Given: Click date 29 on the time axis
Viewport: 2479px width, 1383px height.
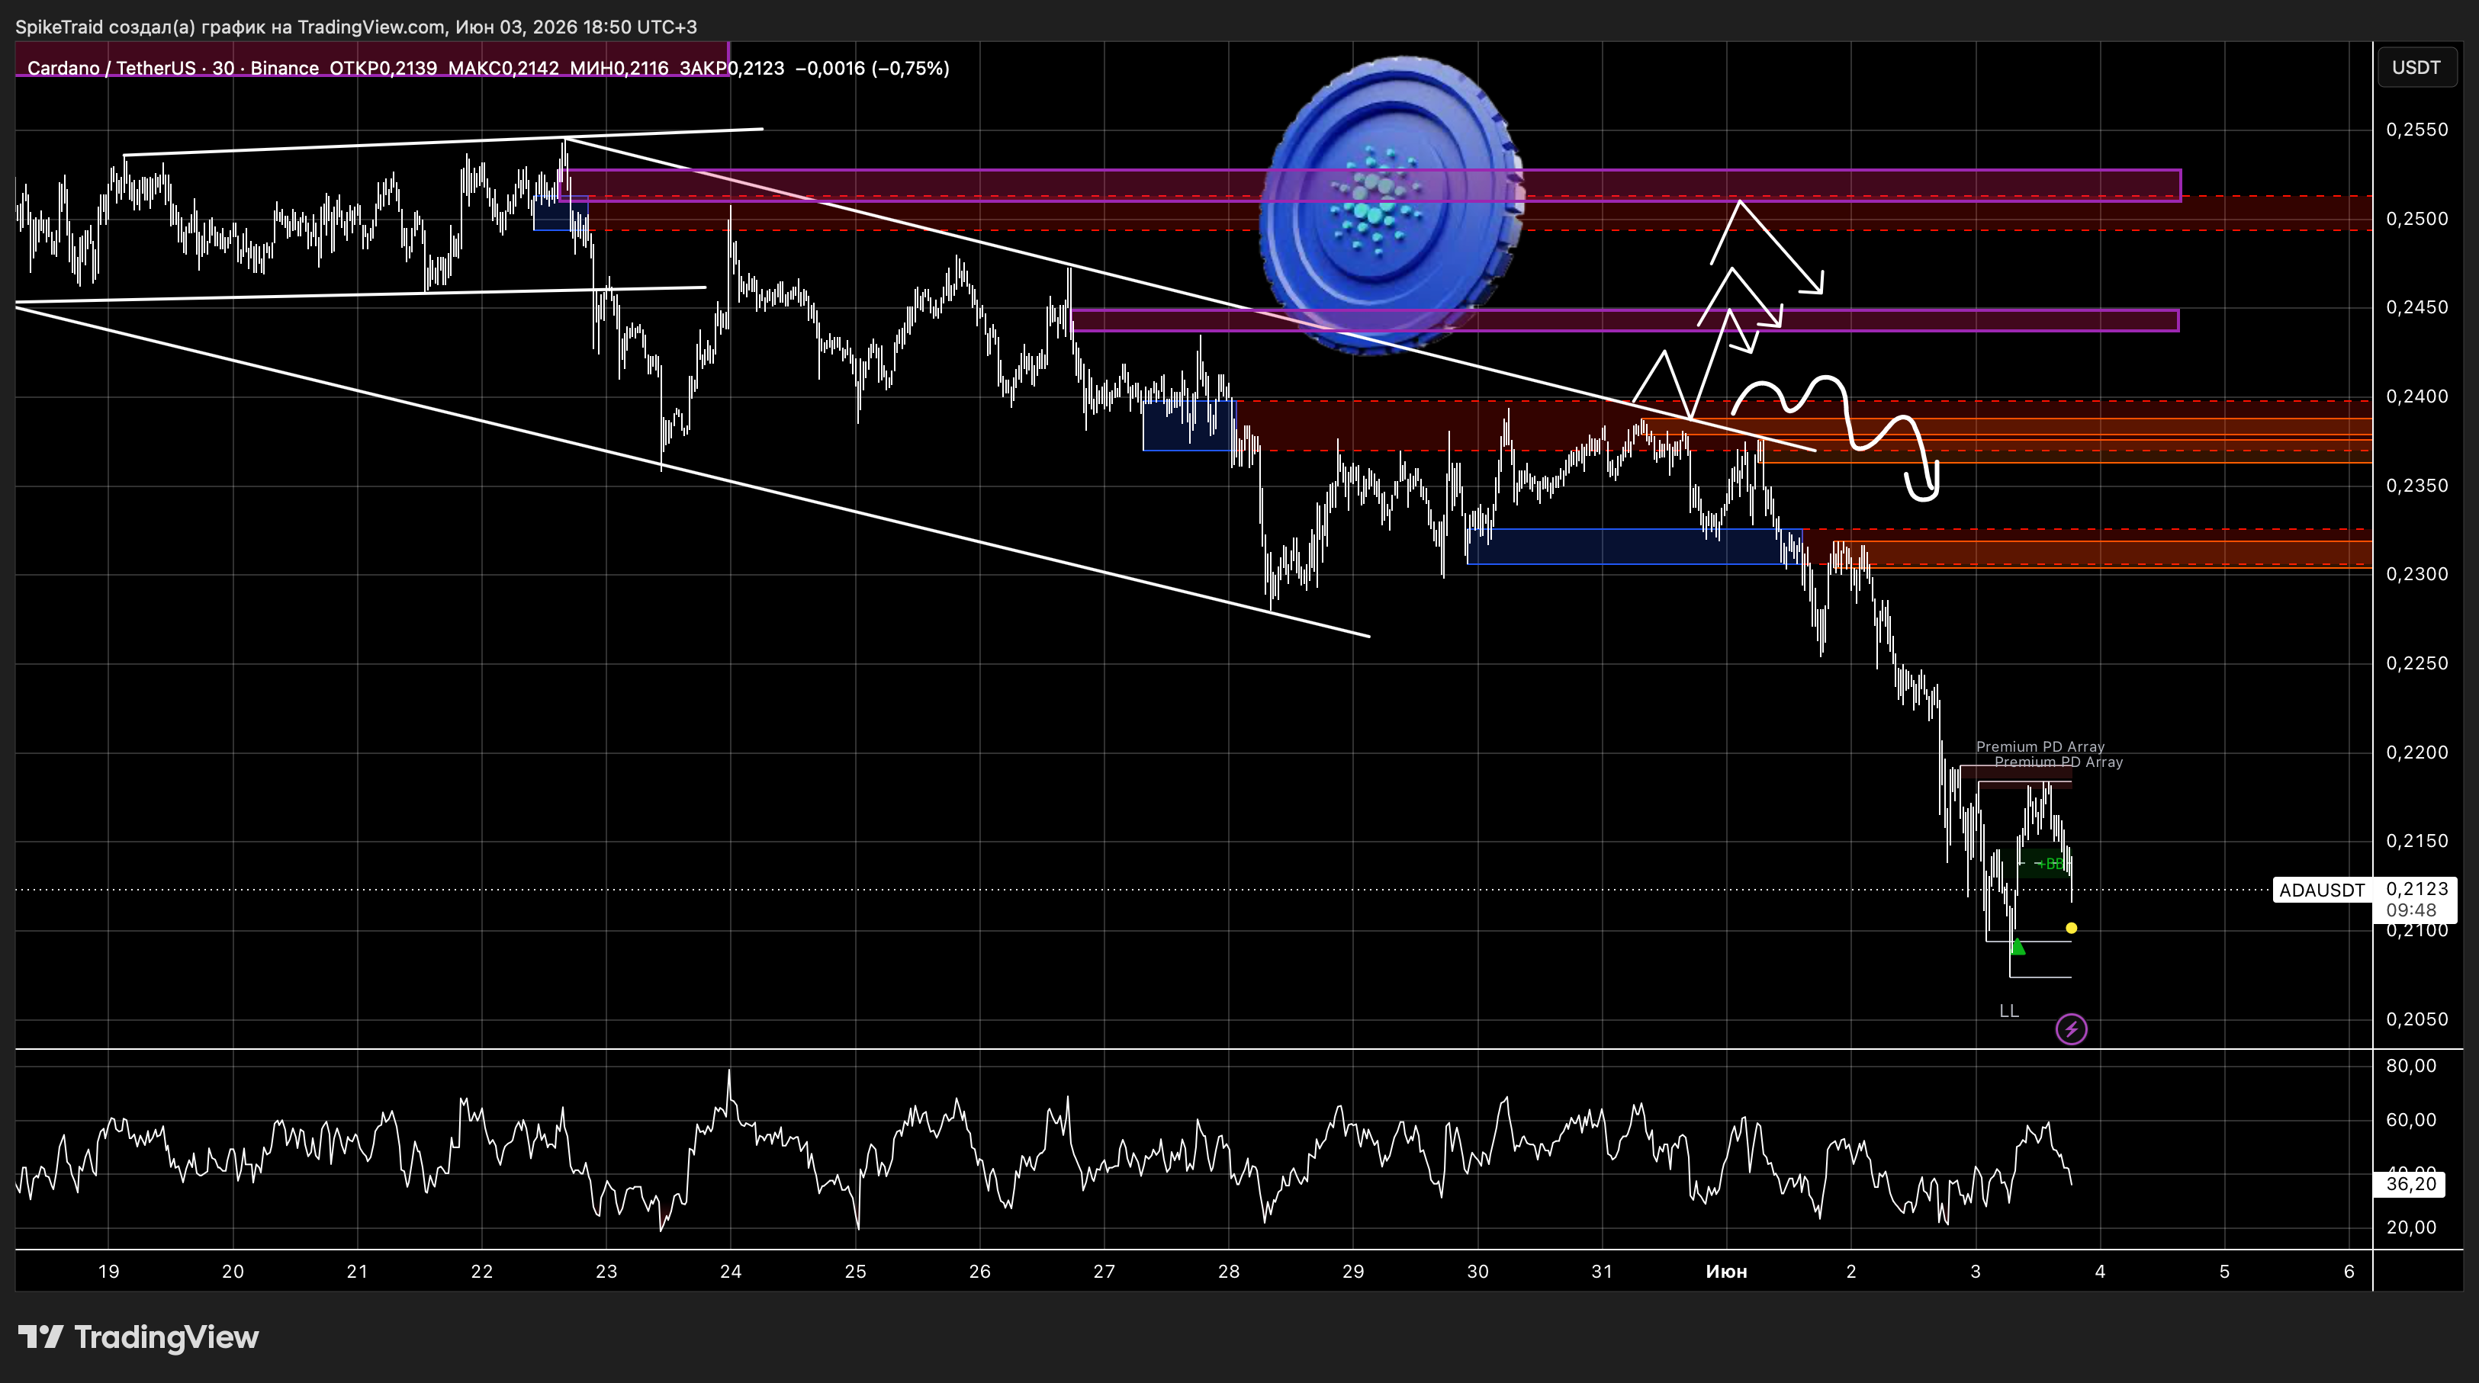Looking at the screenshot, I should [x=1353, y=1272].
